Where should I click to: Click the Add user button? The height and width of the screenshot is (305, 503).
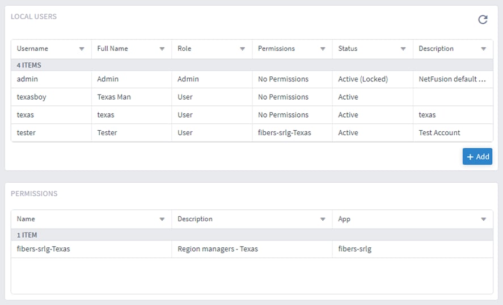[477, 157]
